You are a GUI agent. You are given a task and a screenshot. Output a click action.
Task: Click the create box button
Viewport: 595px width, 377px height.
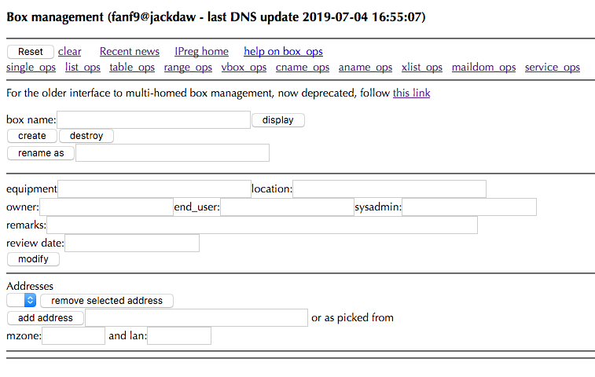[x=32, y=136]
